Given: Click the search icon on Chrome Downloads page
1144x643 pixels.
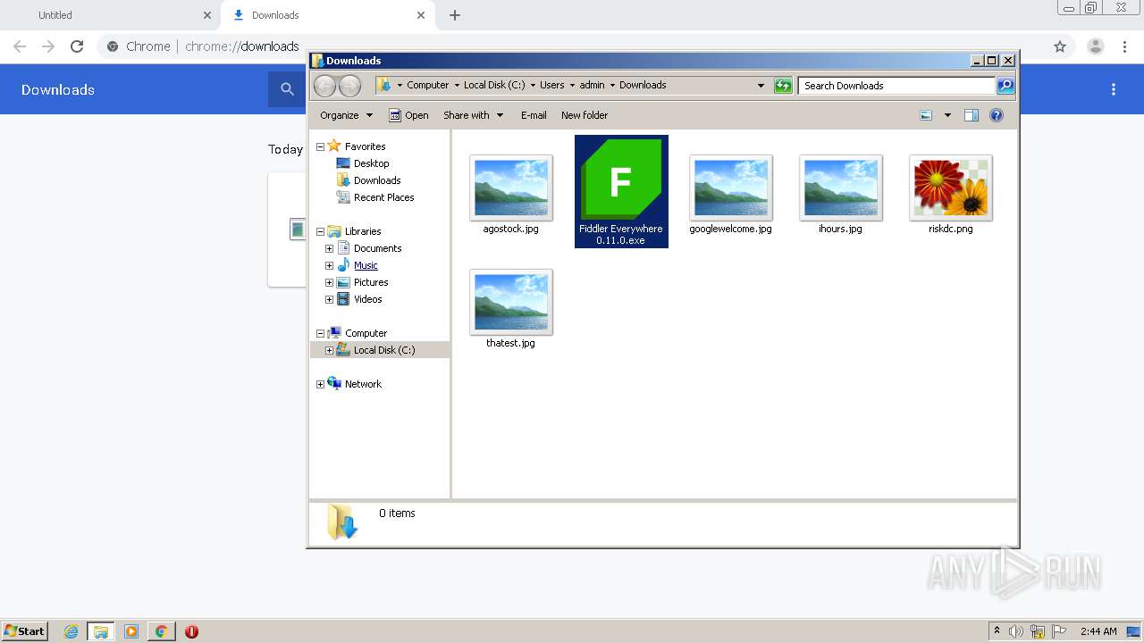Looking at the screenshot, I should (x=287, y=89).
